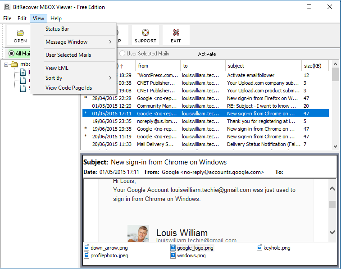The height and width of the screenshot is (269, 341).
Task: Click the BitRecover app icon in title bar
Action: click(x=7, y=7)
